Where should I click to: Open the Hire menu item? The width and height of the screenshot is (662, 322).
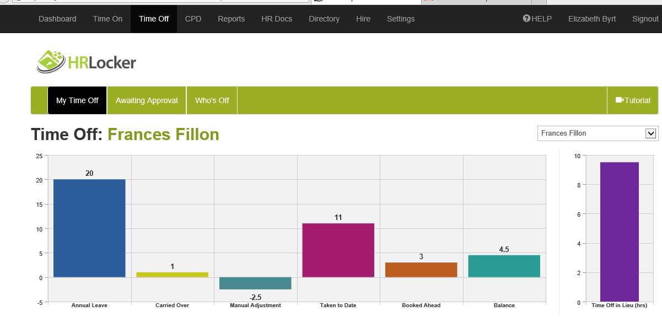pyautogui.click(x=363, y=19)
